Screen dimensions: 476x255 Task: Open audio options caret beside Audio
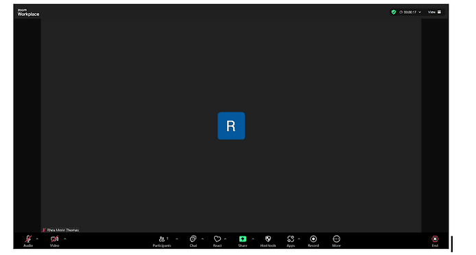point(37,239)
